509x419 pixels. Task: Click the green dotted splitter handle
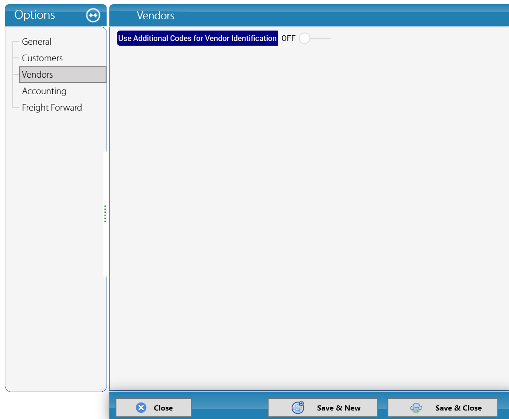pos(105,214)
